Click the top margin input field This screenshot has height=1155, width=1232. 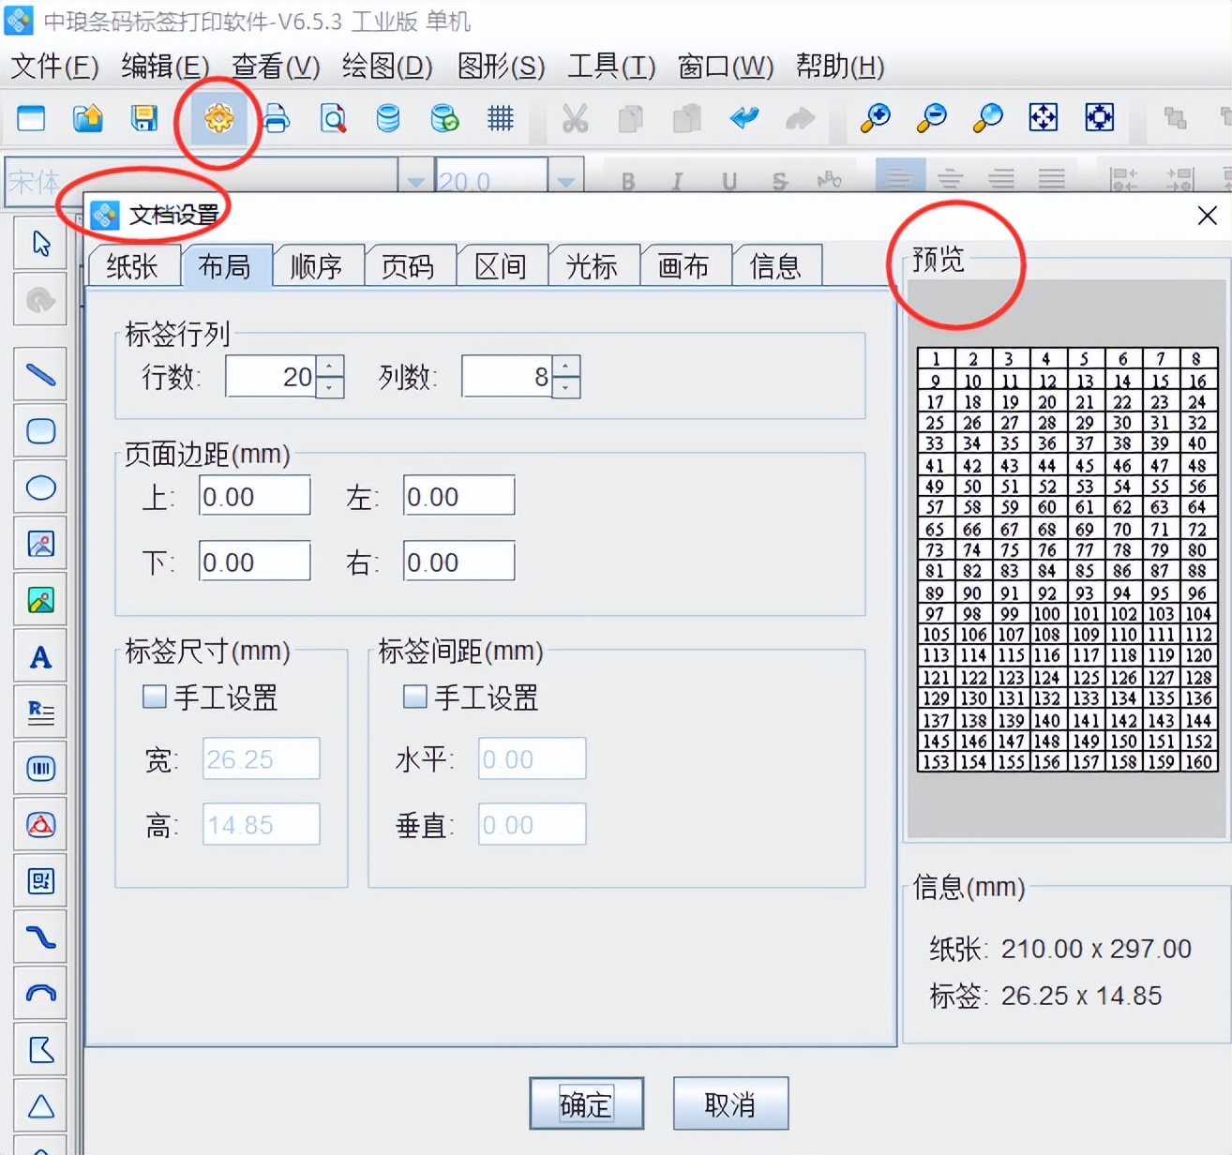coord(254,495)
